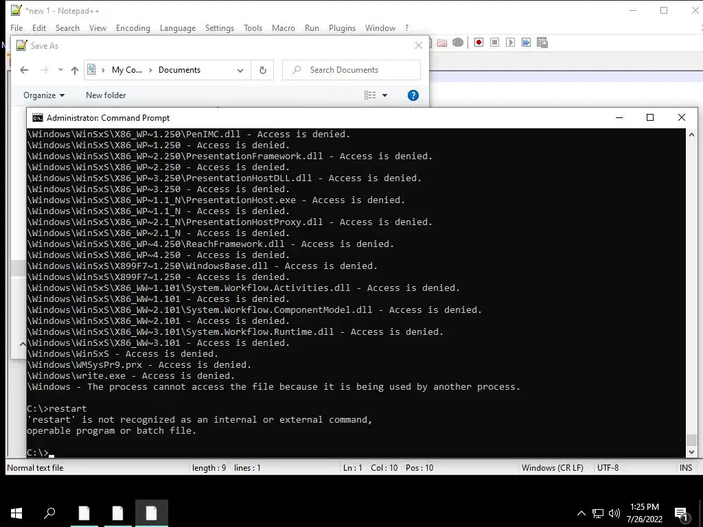Close the Save As dialog

(x=418, y=46)
